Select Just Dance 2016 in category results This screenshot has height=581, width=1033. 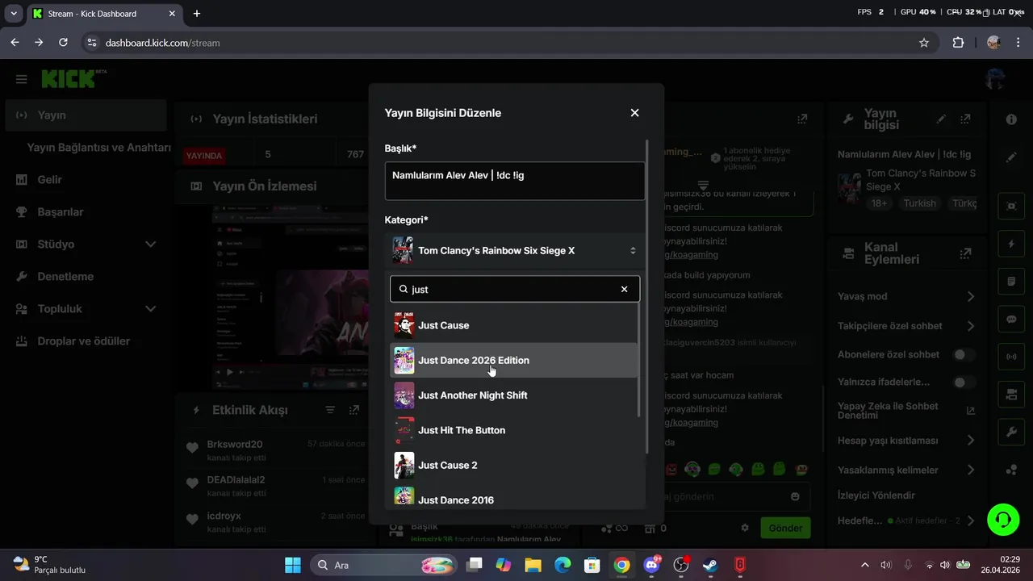click(513, 499)
